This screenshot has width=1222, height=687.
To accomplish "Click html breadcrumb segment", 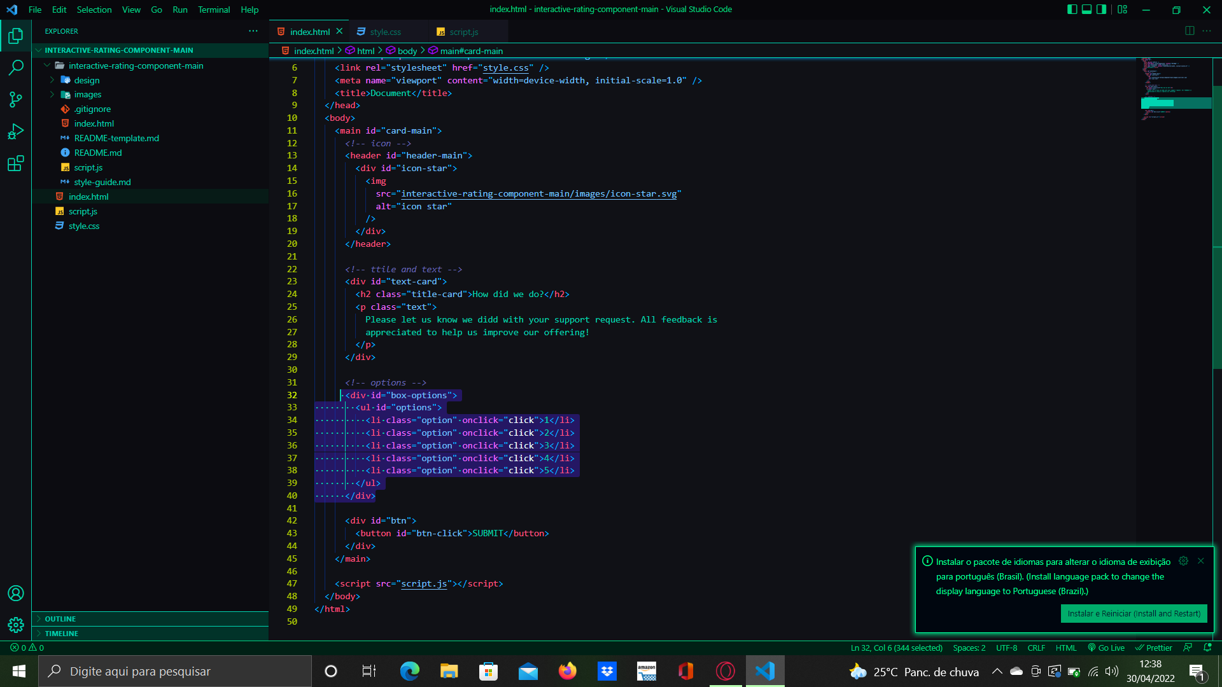I will coord(360,51).
